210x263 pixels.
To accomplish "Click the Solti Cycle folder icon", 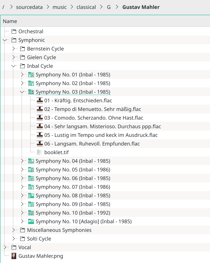I will (22, 239).
